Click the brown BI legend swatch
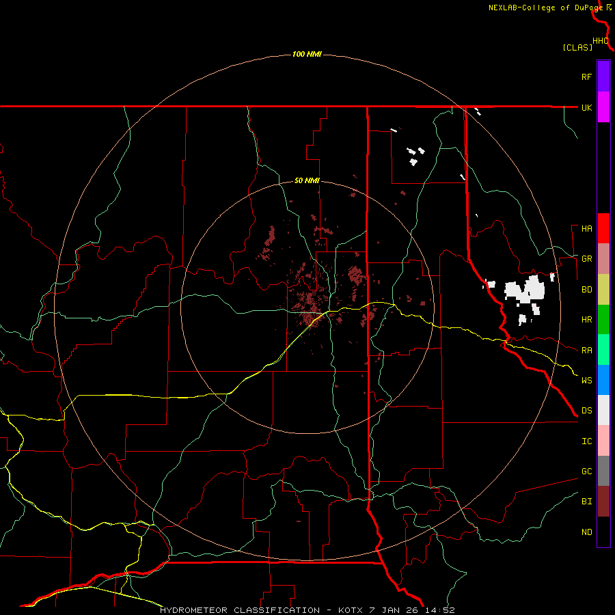615x615 pixels. (x=603, y=502)
